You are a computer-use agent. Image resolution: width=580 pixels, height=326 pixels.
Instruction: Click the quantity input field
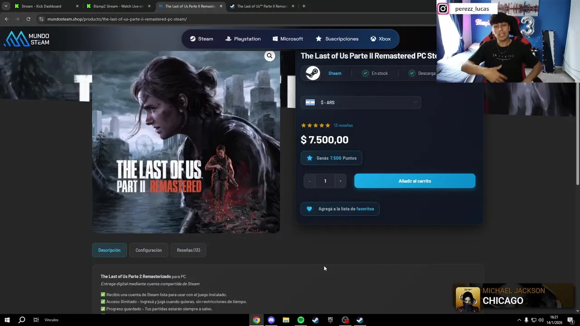(x=325, y=181)
